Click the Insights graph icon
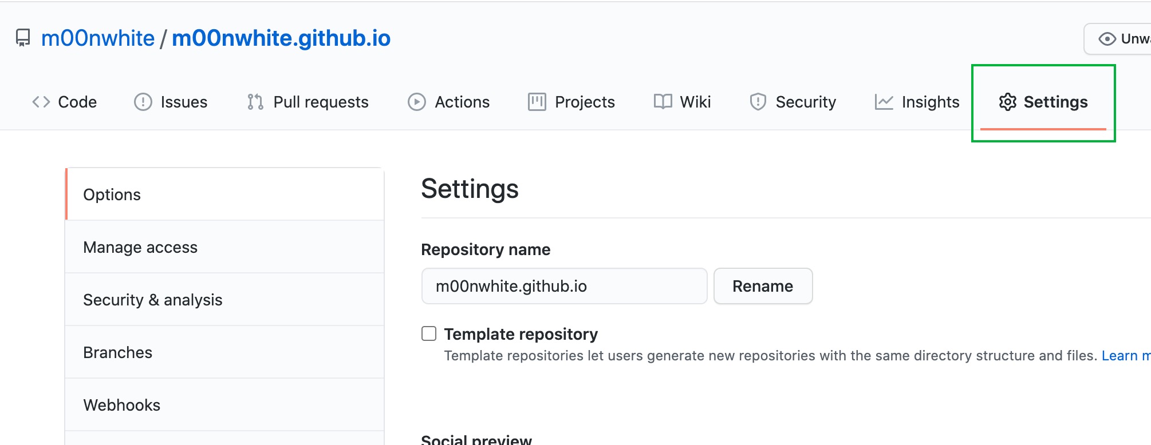This screenshot has width=1151, height=445. [x=884, y=102]
